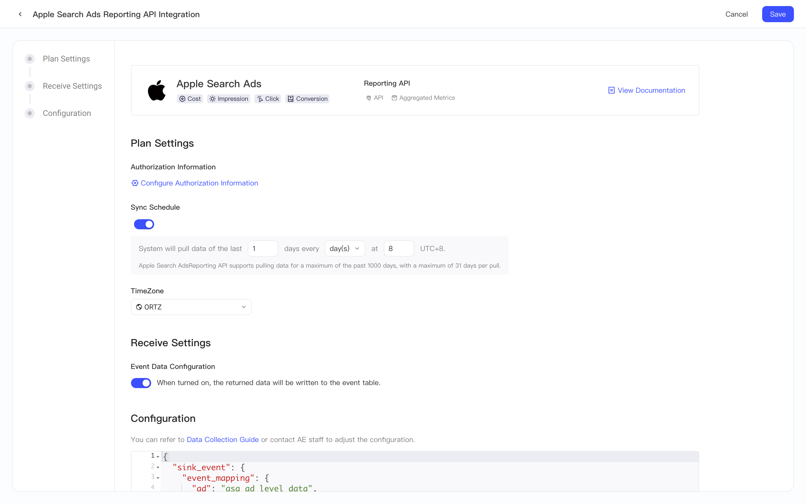Click the last days input field

[263, 248]
